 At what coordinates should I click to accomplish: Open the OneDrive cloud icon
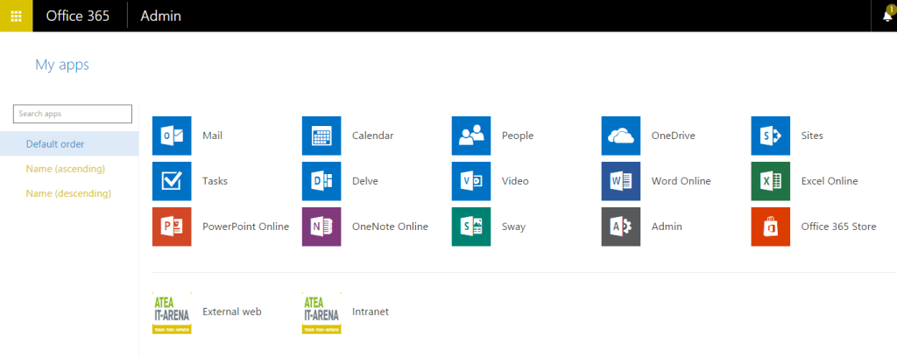point(621,136)
